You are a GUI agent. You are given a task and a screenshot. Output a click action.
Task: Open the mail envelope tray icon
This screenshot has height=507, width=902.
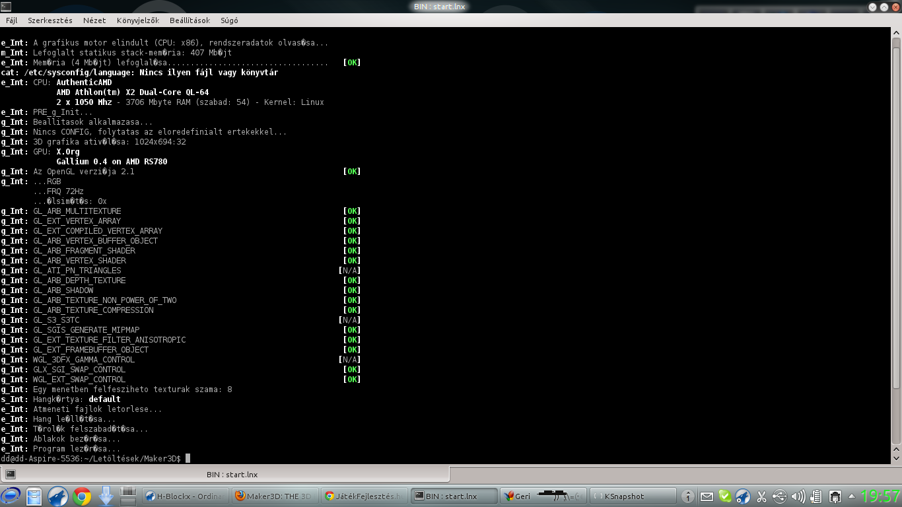coord(707,496)
